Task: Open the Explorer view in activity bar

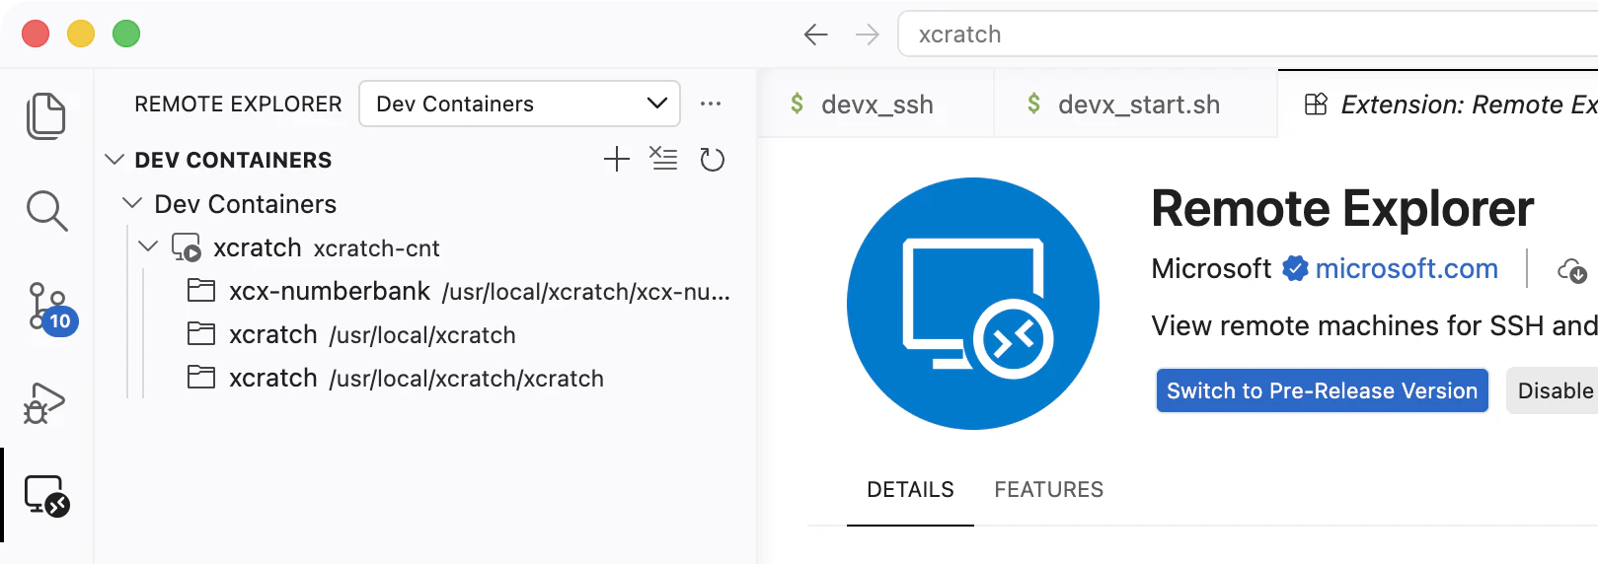Action: [45, 116]
